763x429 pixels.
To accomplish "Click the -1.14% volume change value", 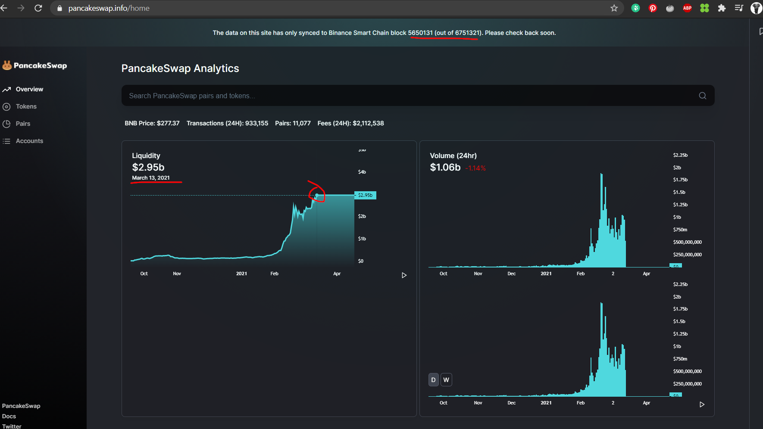I will point(475,168).
